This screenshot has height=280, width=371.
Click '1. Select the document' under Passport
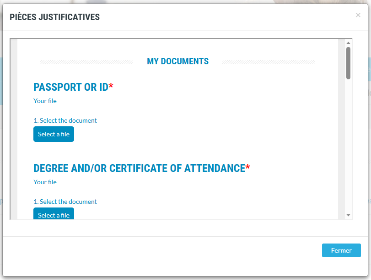click(x=65, y=120)
